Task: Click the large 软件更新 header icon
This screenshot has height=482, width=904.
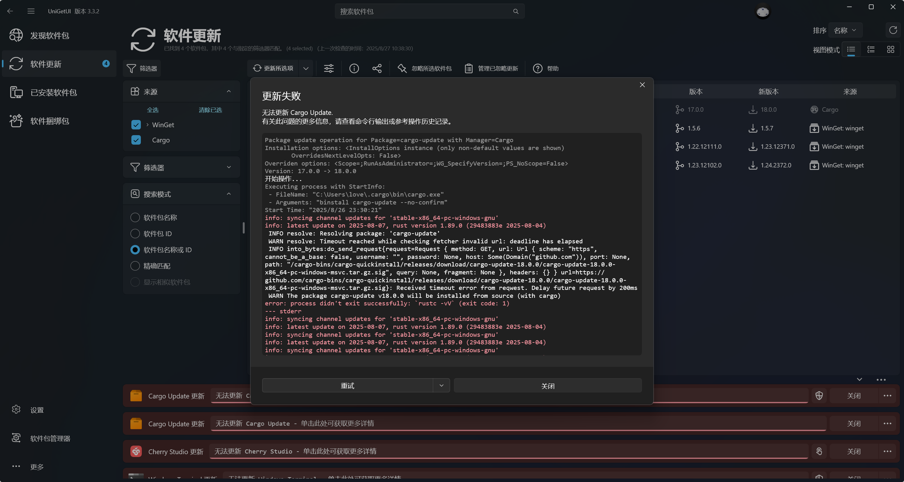Action: [x=143, y=40]
